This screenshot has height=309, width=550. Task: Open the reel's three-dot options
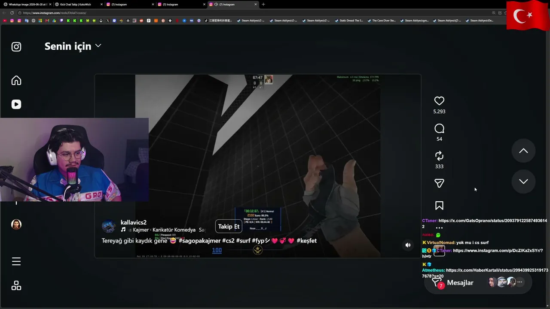click(x=439, y=228)
